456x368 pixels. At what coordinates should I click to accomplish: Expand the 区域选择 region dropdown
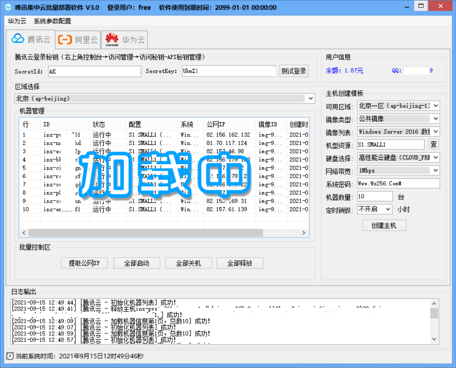(x=311, y=99)
